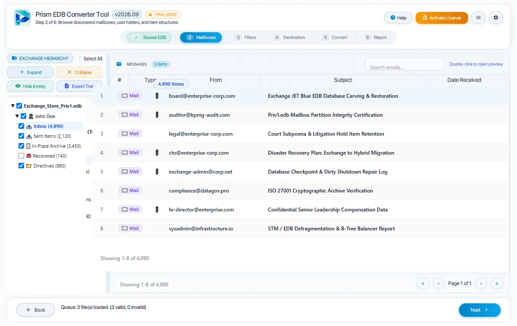Uncheck Directives (890) checkbox

click(22, 166)
